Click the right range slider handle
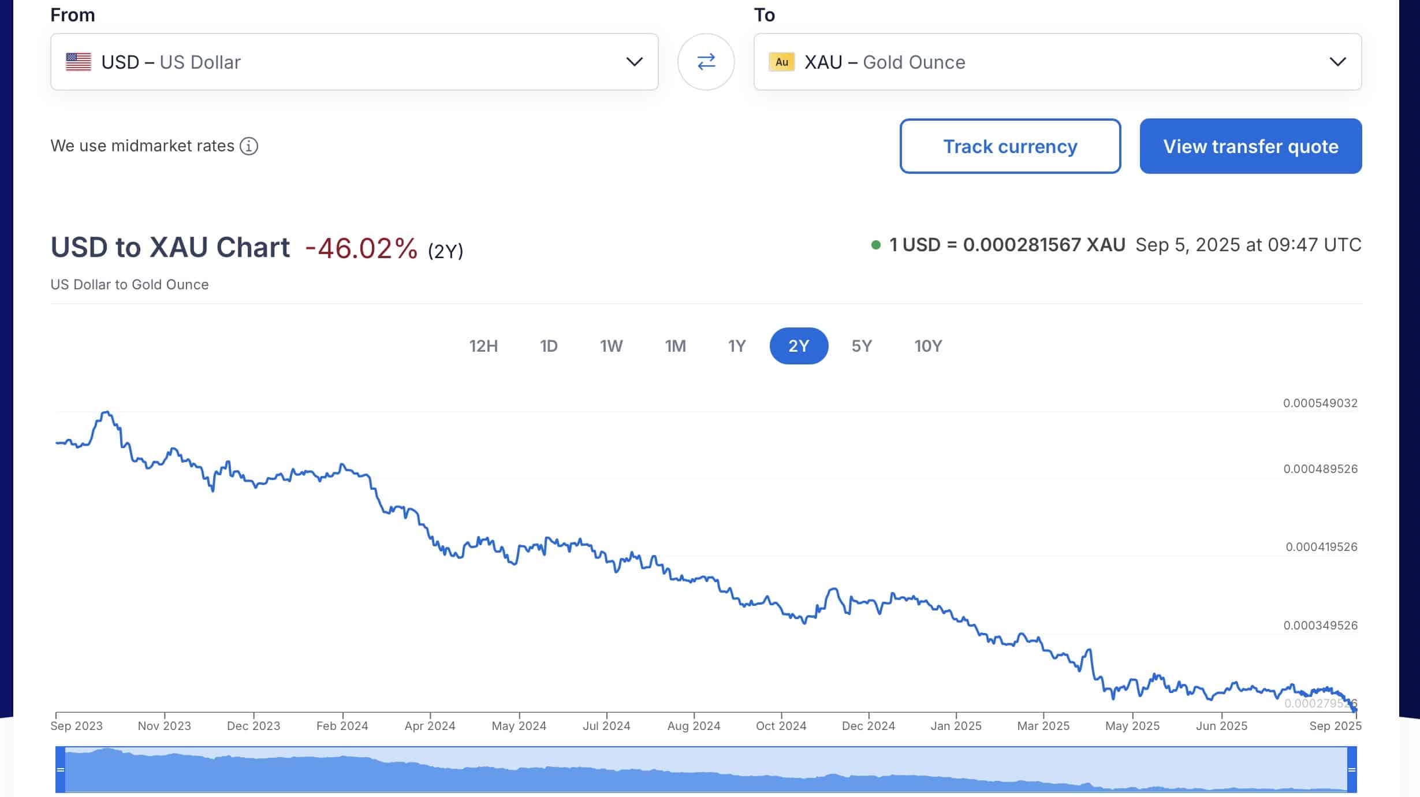The image size is (1420, 797). tap(1352, 769)
